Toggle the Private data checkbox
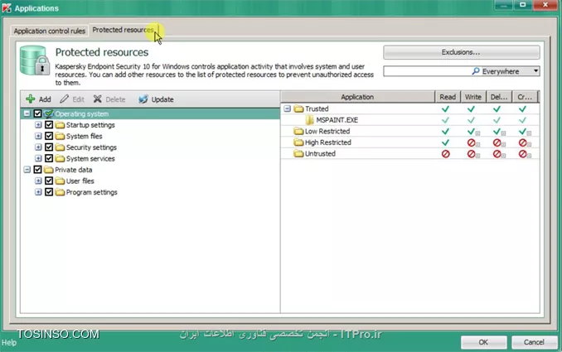Viewport: 562px width, 352px height. click(x=37, y=170)
